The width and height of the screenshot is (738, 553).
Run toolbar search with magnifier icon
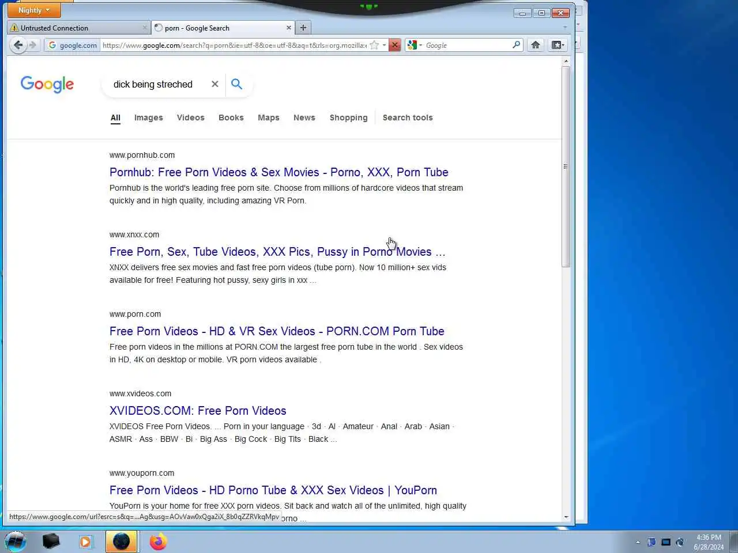[517, 45]
